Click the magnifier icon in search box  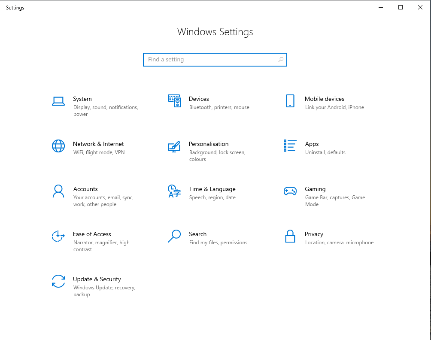coord(281,60)
